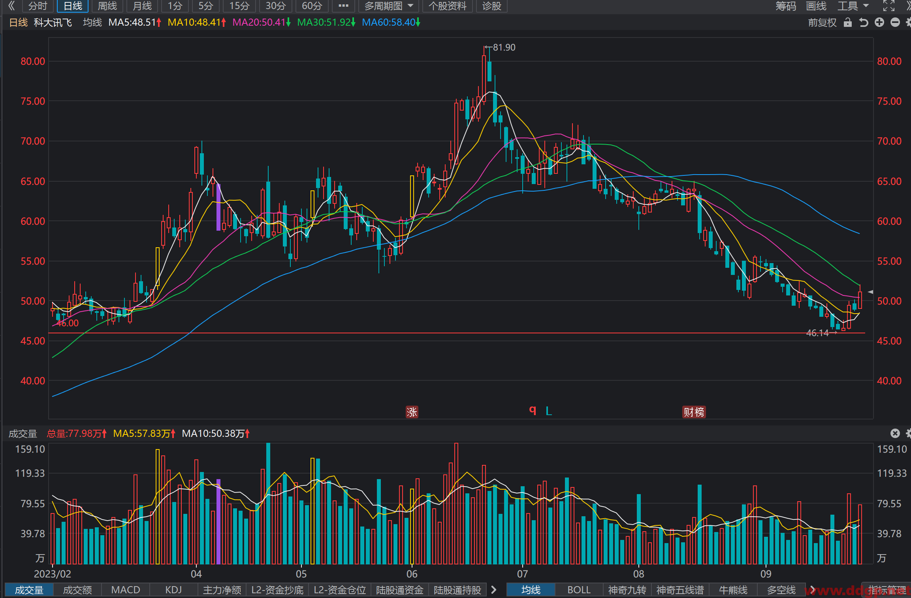Click the fullscreen expand icon
Viewport: 911px width, 598px height.
point(889,6)
